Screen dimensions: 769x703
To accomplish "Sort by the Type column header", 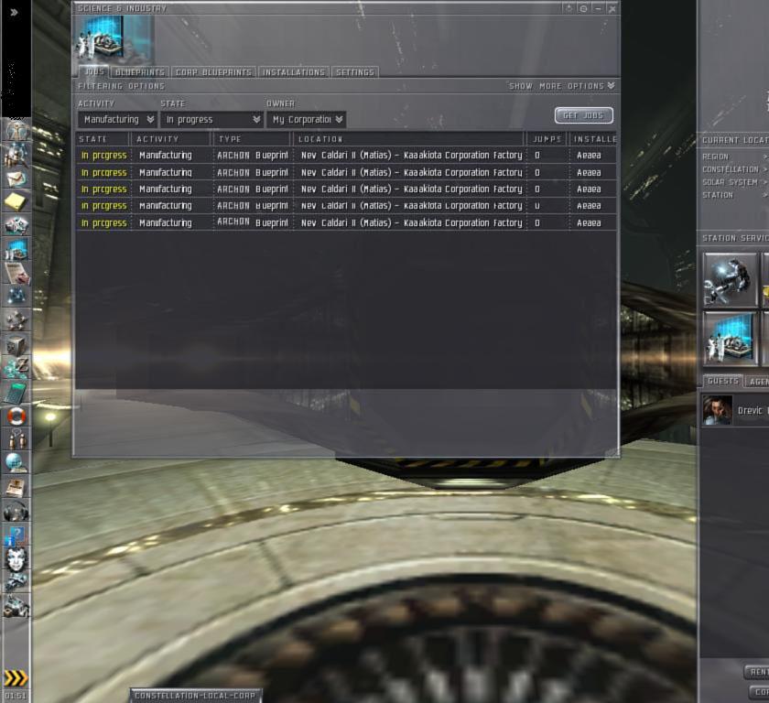I will click(253, 139).
